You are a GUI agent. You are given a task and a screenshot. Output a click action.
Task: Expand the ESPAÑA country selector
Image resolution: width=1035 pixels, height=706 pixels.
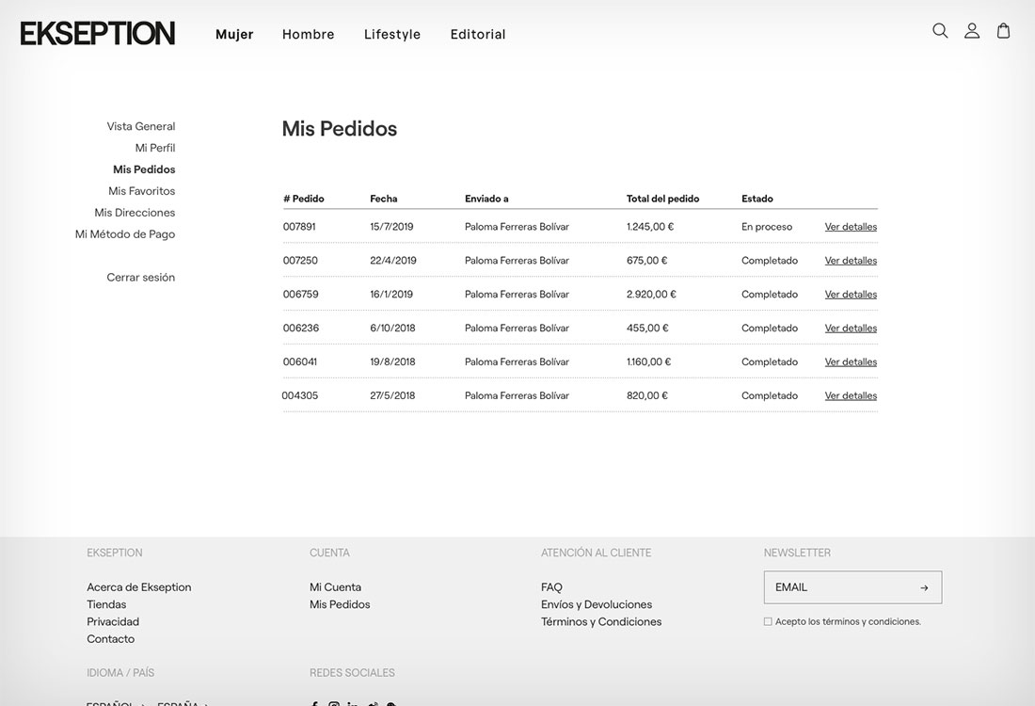[x=183, y=703]
